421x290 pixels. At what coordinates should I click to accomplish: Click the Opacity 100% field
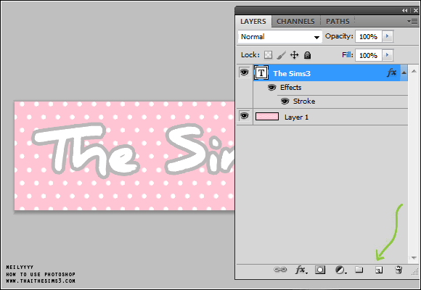click(x=369, y=36)
